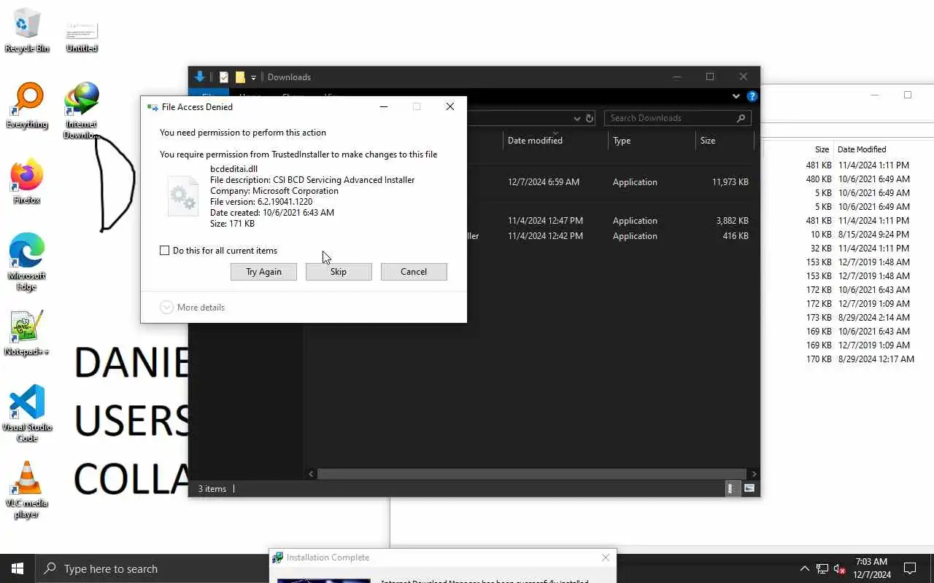The width and height of the screenshot is (934, 583).
Task: Click the bcdeditai.dll file name text
Action: (233, 169)
